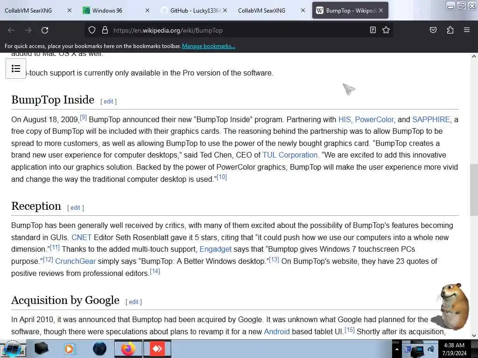478x358 pixels.
Task: Reload the BumpTop Wikipedia page
Action: pyautogui.click(x=45, y=30)
